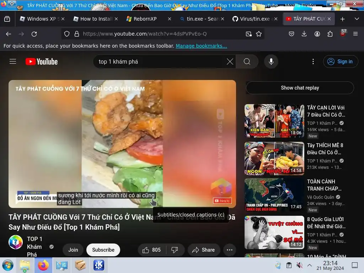Like the video with 805 likes
Image resolution: width=364 pixels, height=273 pixels.
tap(152, 250)
